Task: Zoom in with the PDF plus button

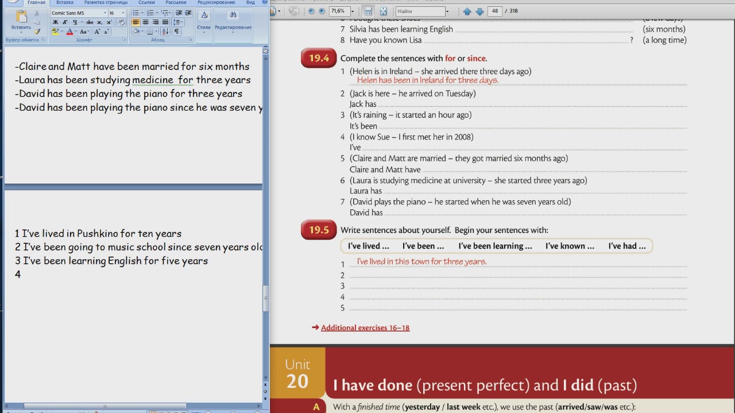Action: pyautogui.click(x=322, y=11)
